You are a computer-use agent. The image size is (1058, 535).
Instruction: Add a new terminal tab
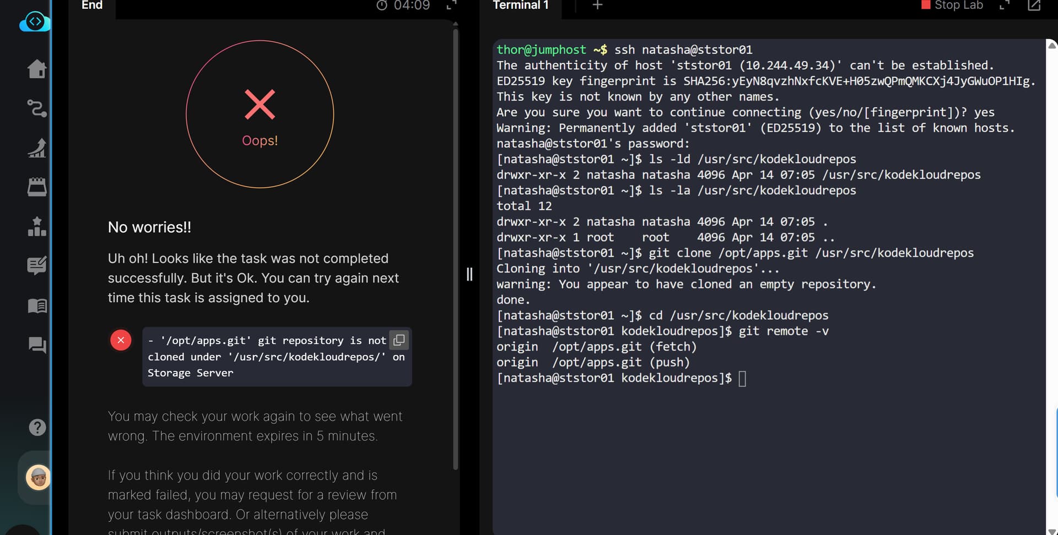coord(597,6)
